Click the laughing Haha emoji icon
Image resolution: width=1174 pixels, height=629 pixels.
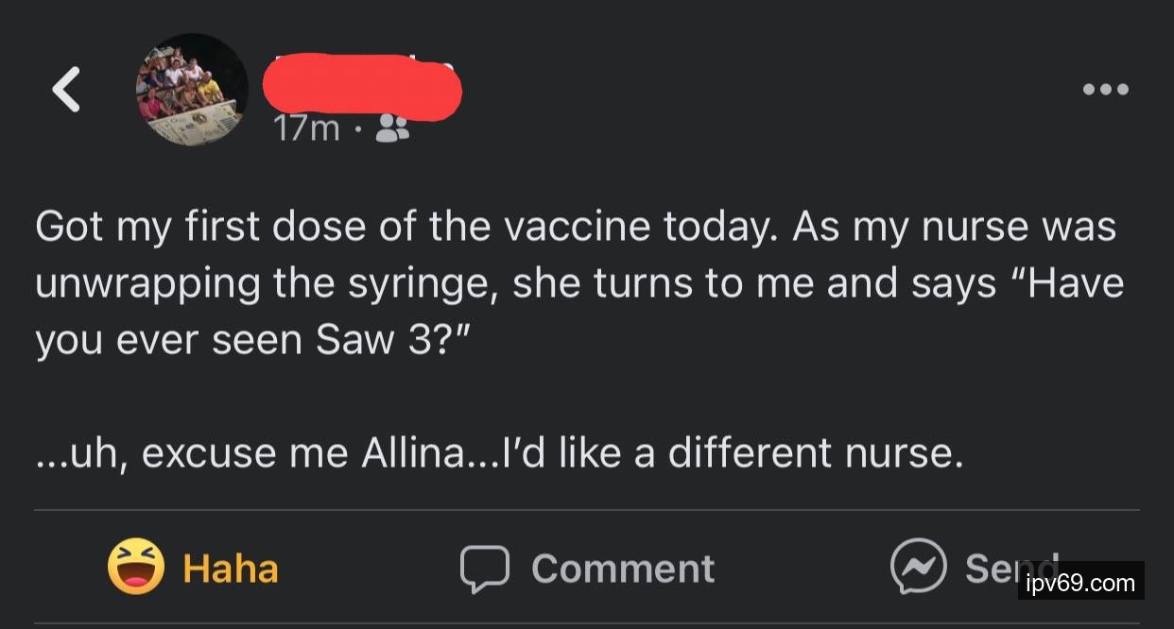pos(136,568)
